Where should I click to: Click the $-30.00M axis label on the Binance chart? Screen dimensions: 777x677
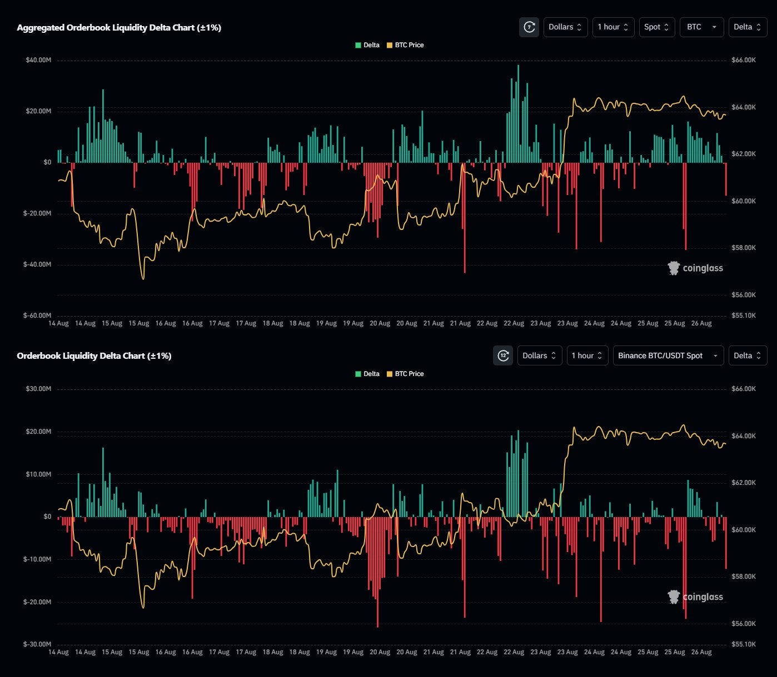[37, 644]
